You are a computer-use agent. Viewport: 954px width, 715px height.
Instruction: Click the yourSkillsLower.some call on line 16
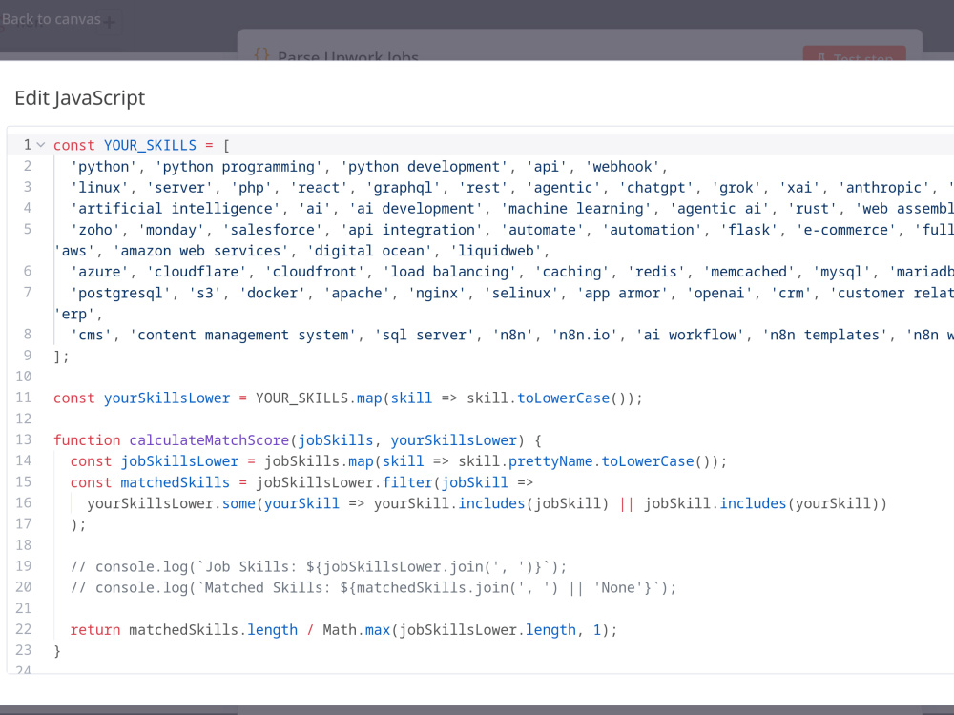point(171,503)
